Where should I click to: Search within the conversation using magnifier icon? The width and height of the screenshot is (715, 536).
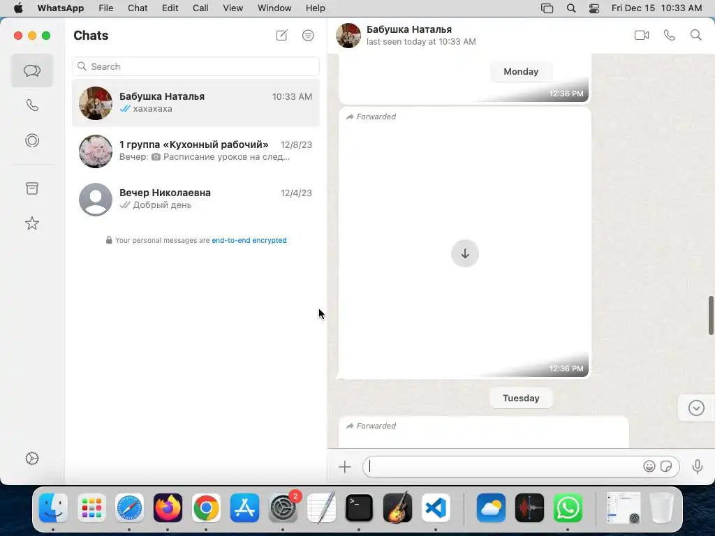click(x=696, y=35)
